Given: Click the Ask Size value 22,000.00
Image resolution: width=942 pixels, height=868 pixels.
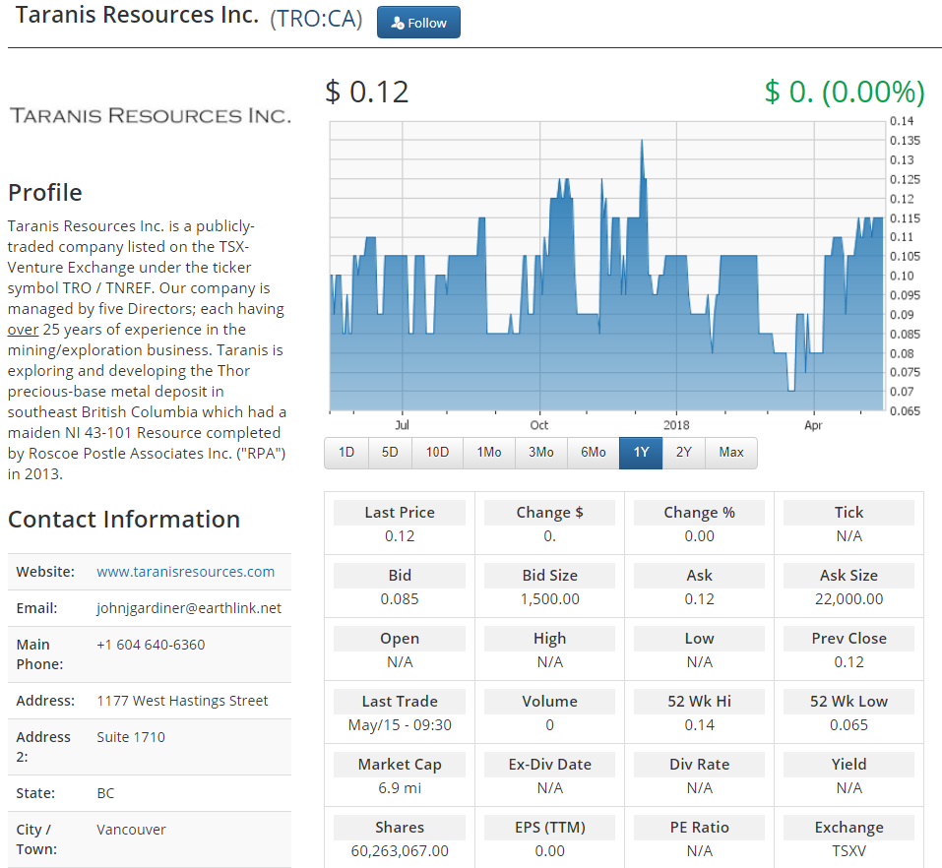Looking at the screenshot, I should coord(848,599).
